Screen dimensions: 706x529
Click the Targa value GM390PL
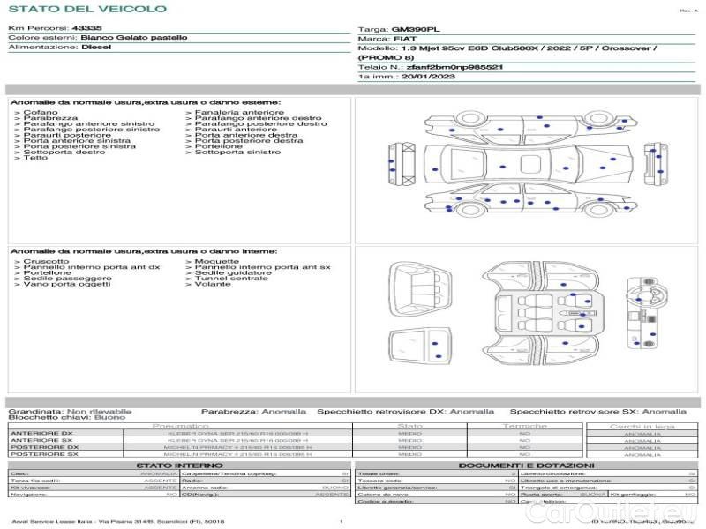[x=416, y=30]
